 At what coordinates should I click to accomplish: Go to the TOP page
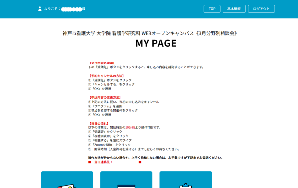click(x=212, y=9)
